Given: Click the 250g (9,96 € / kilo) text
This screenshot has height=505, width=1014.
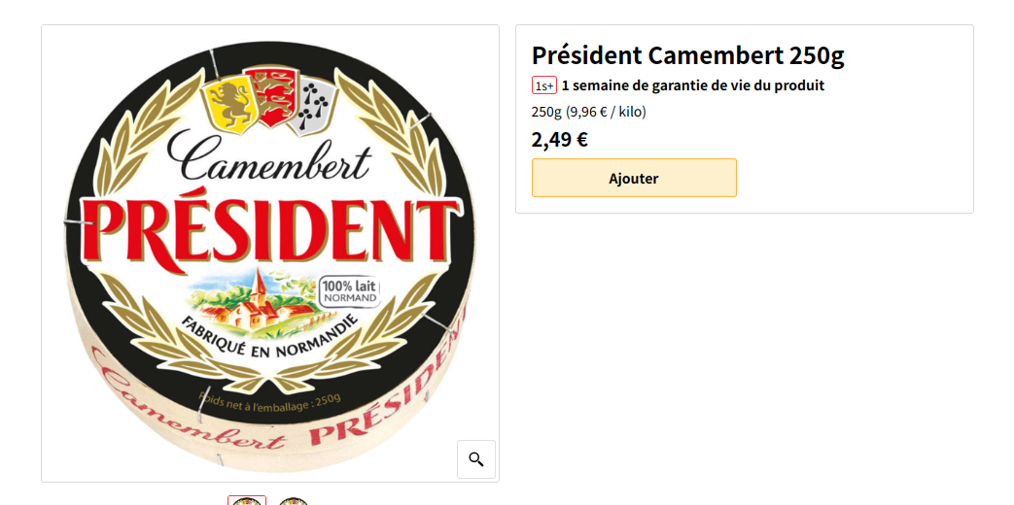Looking at the screenshot, I should [x=588, y=112].
